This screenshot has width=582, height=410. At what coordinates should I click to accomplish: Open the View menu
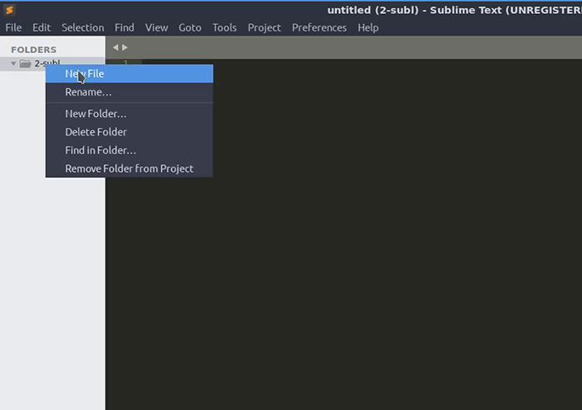click(x=156, y=27)
